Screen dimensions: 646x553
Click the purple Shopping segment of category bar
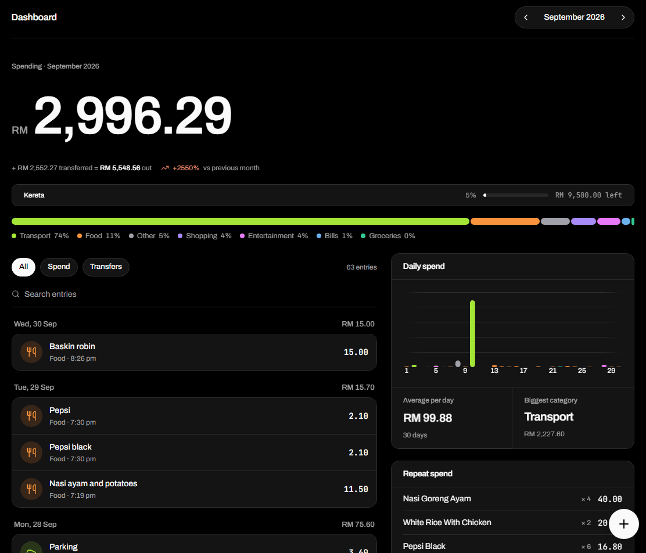pyautogui.click(x=583, y=221)
